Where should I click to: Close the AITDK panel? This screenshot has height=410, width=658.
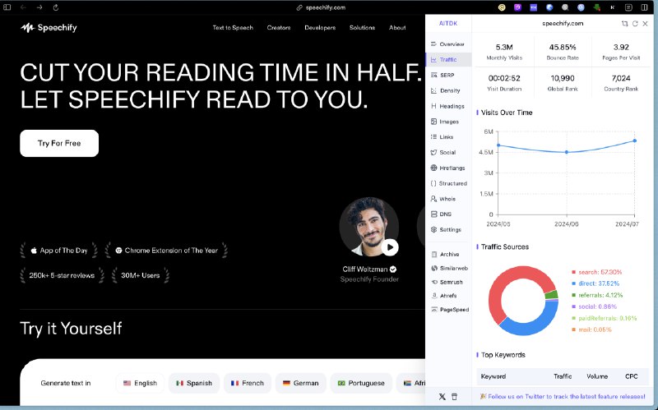click(646, 24)
